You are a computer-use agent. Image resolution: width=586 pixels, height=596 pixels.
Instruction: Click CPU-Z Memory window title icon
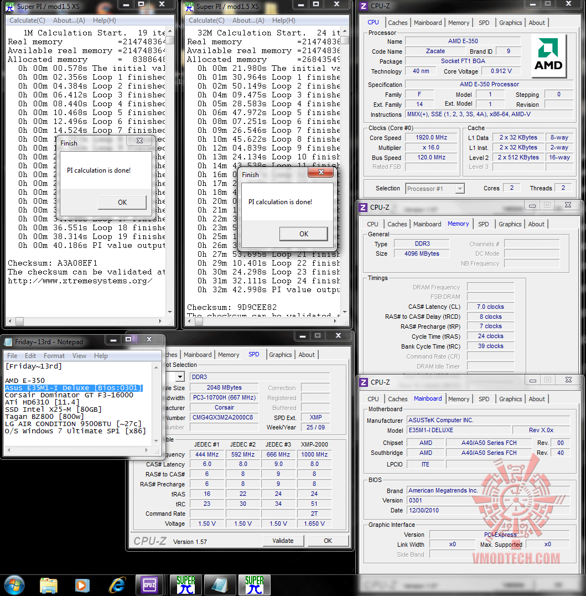[364, 208]
